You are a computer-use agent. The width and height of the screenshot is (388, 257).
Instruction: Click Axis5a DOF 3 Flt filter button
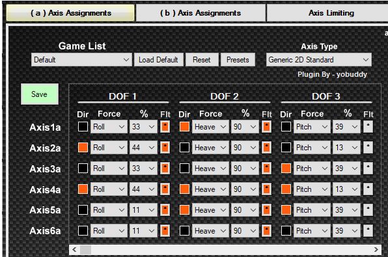tap(368, 210)
